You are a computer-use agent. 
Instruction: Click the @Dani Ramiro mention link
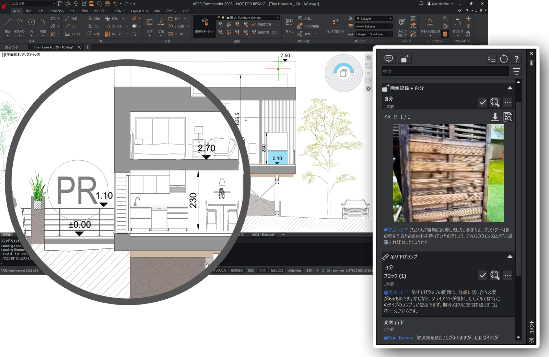click(x=398, y=338)
